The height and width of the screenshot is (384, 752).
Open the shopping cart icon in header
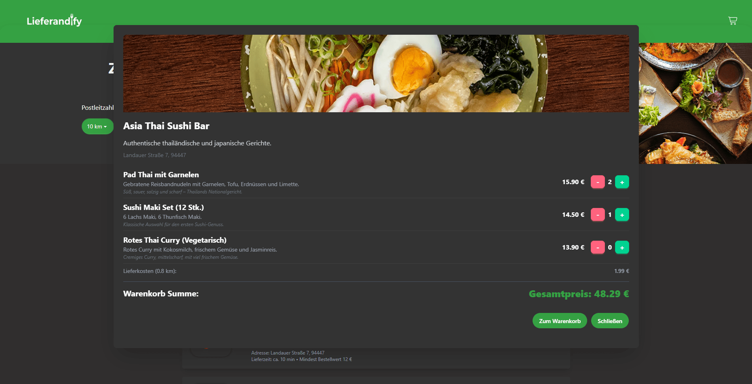pos(732,21)
